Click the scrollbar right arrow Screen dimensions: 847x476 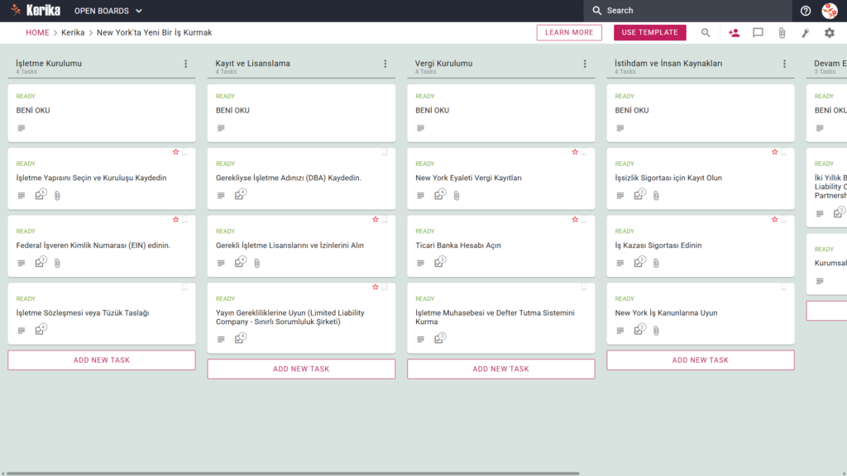pos(844,474)
